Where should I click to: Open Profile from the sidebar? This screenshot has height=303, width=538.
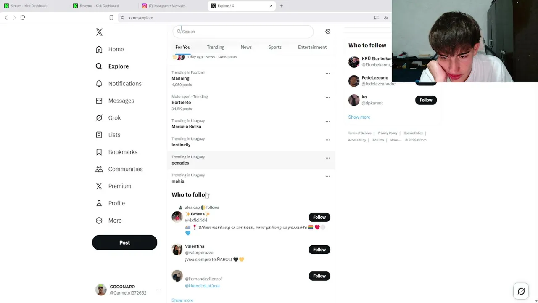[110, 203]
